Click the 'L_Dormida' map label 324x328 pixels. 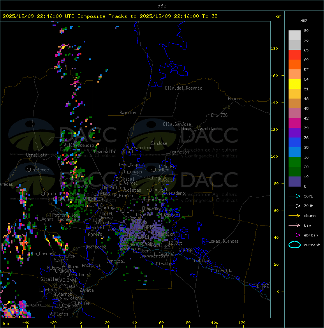[222, 271]
